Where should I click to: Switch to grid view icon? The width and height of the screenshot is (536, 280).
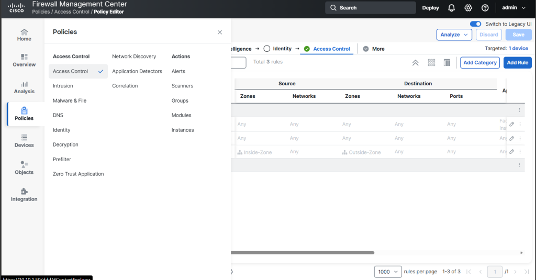(x=431, y=63)
